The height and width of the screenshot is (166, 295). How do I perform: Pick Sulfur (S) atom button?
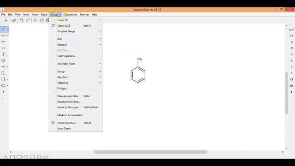(291, 60)
